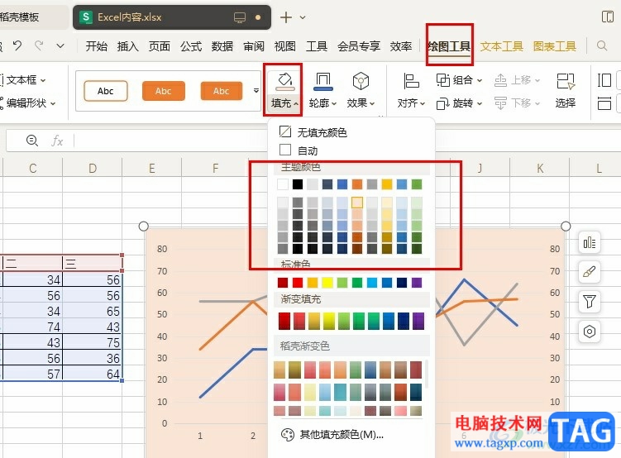Open chart elements button beside chart
This screenshot has height=458, width=621.
pyautogui.click(x=590, y=242)
